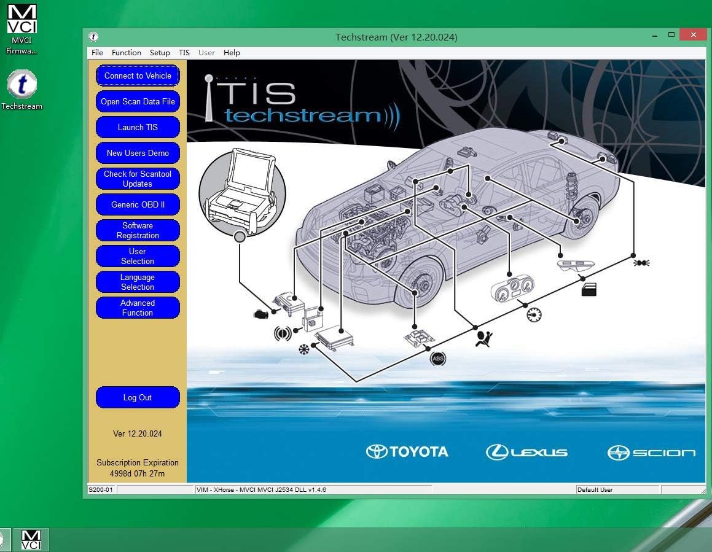Click the Techstream title bar app icon
This screenshot has width=712, height=552.
pos(93,37)
